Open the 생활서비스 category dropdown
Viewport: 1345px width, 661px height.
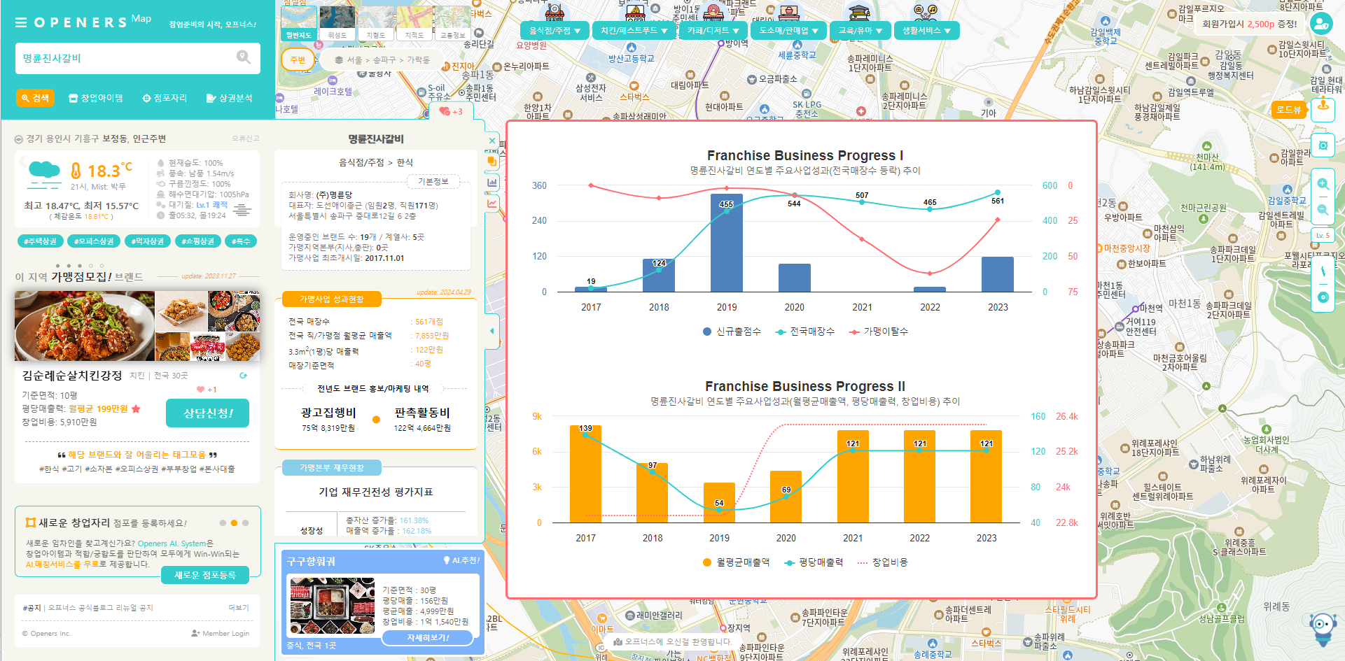pyautogui.click(x=926, y=31)
